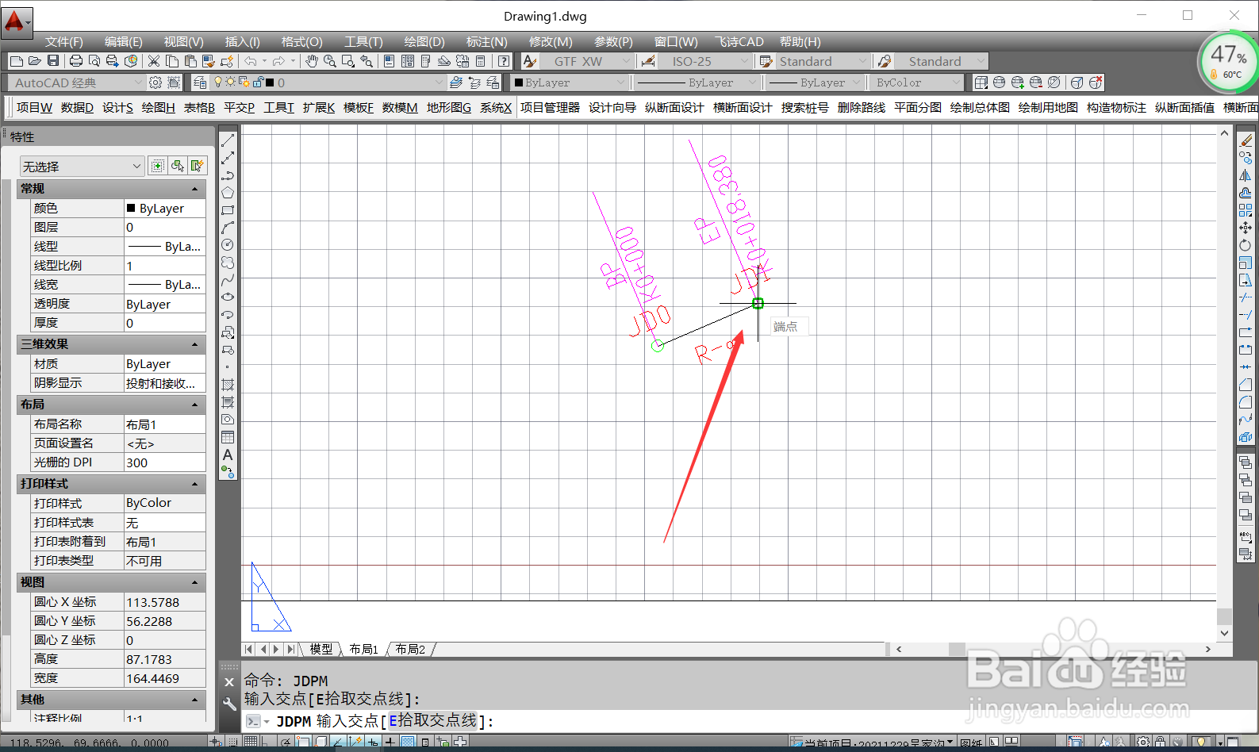Click the 项目管理器 button

pyautogui.click(x=550, y=107)
